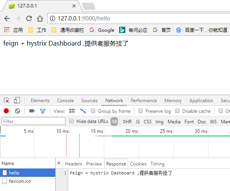Open the 首页 bookmark
This screenshot has width=230, height=191.
162,30
